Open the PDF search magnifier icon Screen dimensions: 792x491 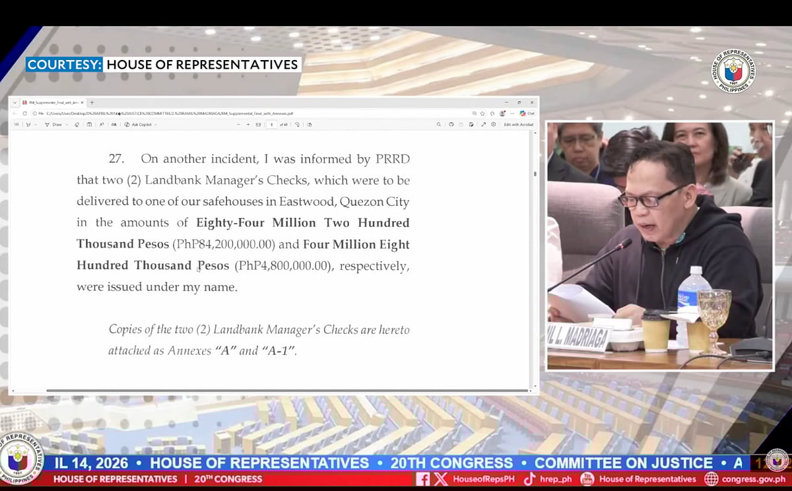(438, 124)
